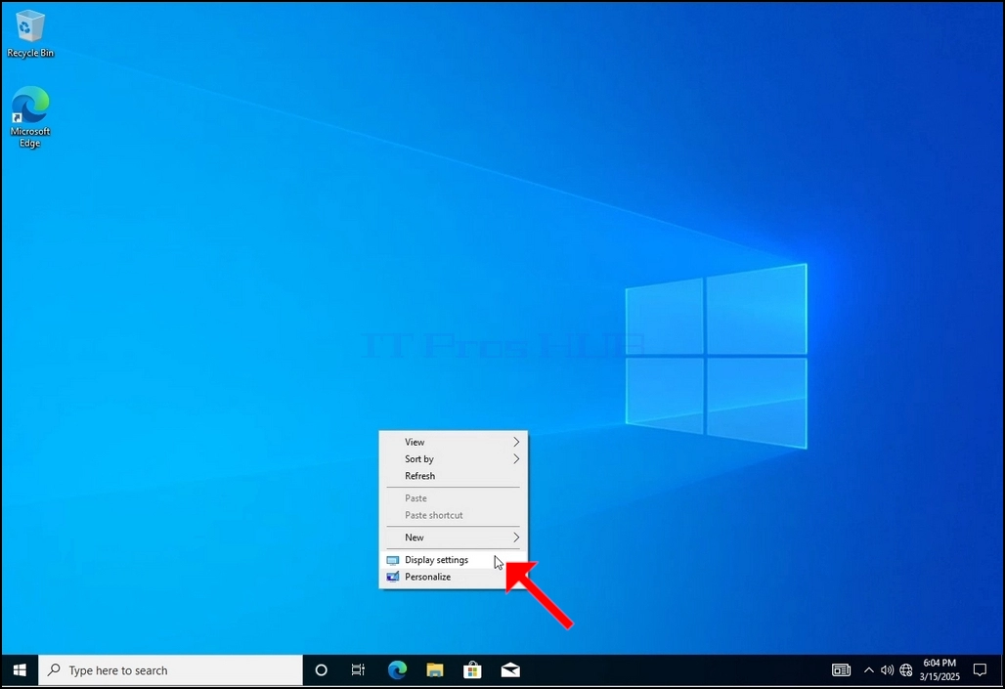1005x689 pixels.
Task: Expand the New submenu
Action: point(454,538)
